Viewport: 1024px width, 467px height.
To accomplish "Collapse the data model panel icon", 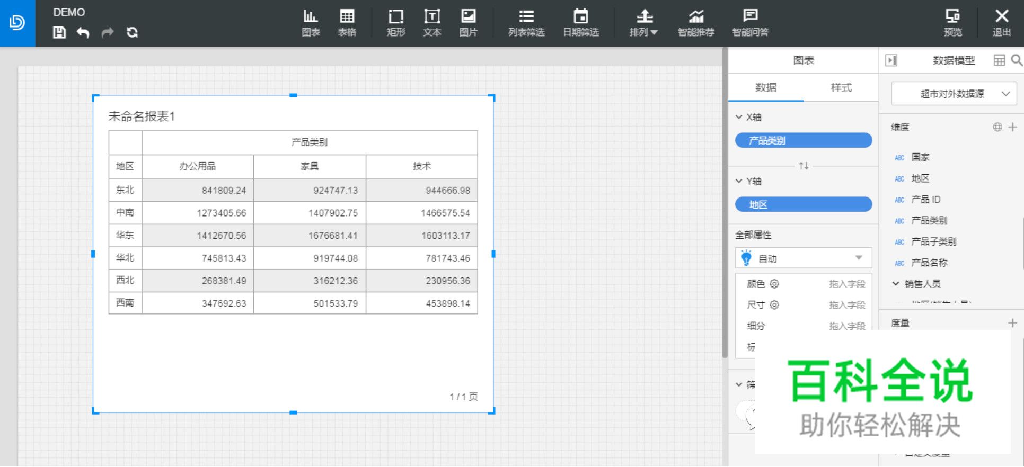I will click(891, 60).
